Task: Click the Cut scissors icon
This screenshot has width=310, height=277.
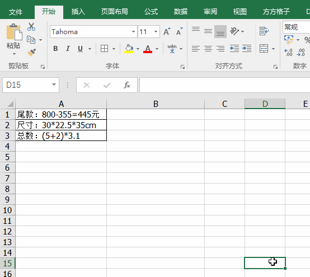Action: tap(31, 27)
